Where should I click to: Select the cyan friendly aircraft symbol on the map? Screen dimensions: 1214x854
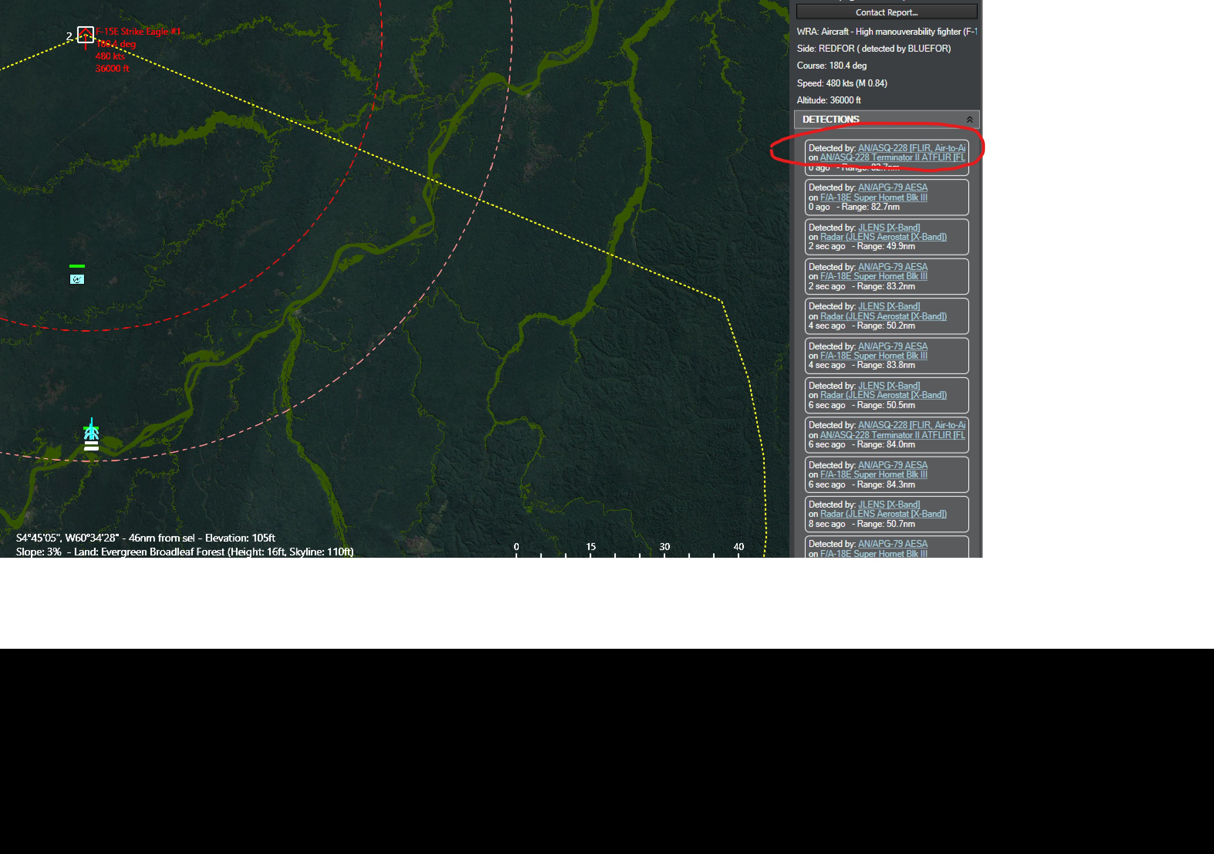(91, 434)
